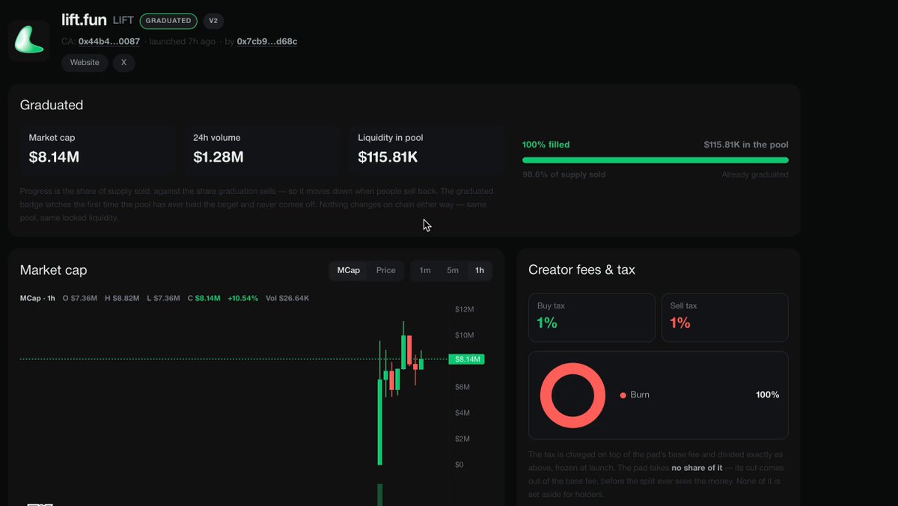The width and height of the screenshot is (898, 506).
Task: Select the 24h volume stat card
Action: (263, 149)
